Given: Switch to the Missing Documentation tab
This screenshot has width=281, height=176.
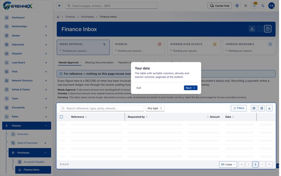Looking at the screenshot, I should click(x=99, y=62).
